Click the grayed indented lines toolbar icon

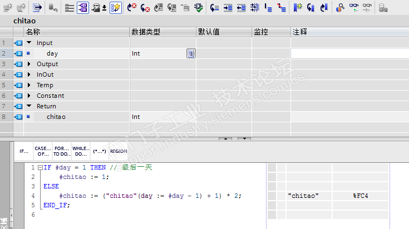pos(185,8)
